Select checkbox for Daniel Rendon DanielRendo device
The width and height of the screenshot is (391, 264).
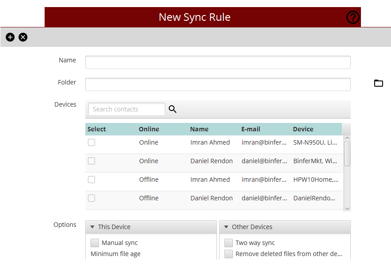click(91, 198)
